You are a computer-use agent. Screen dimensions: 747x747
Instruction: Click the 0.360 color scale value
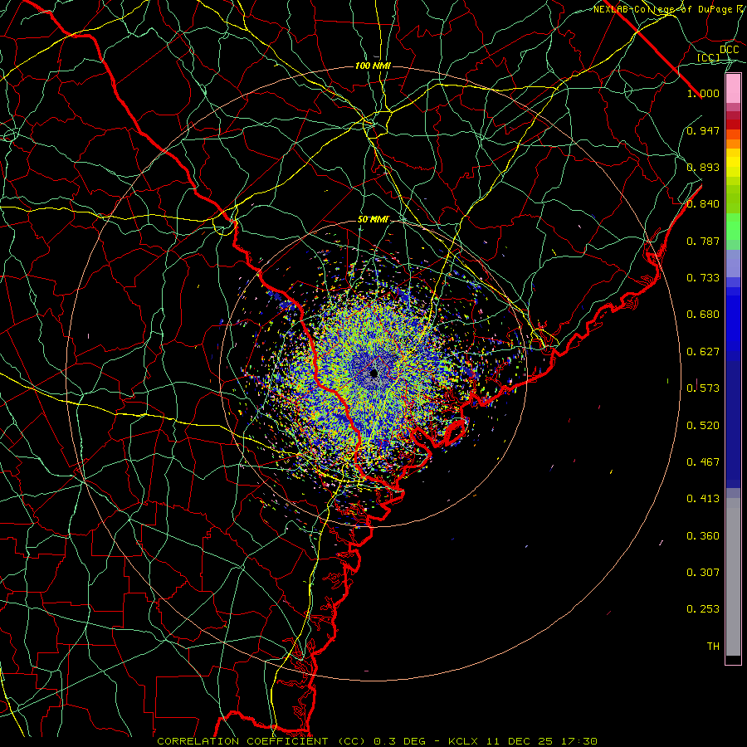tap(703, 536)
